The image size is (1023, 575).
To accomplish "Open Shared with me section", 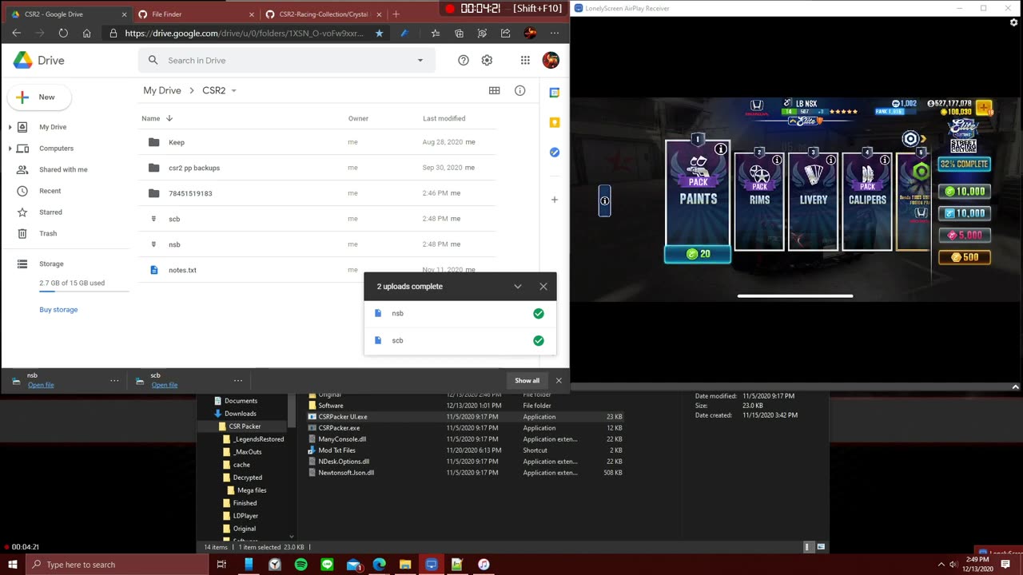I will point(63,169).
